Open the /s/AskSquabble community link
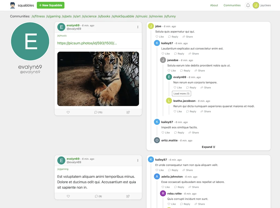Image resolution: width=280 pixels, height=208 pixels. pyautogui.click(x=123, y=16)
